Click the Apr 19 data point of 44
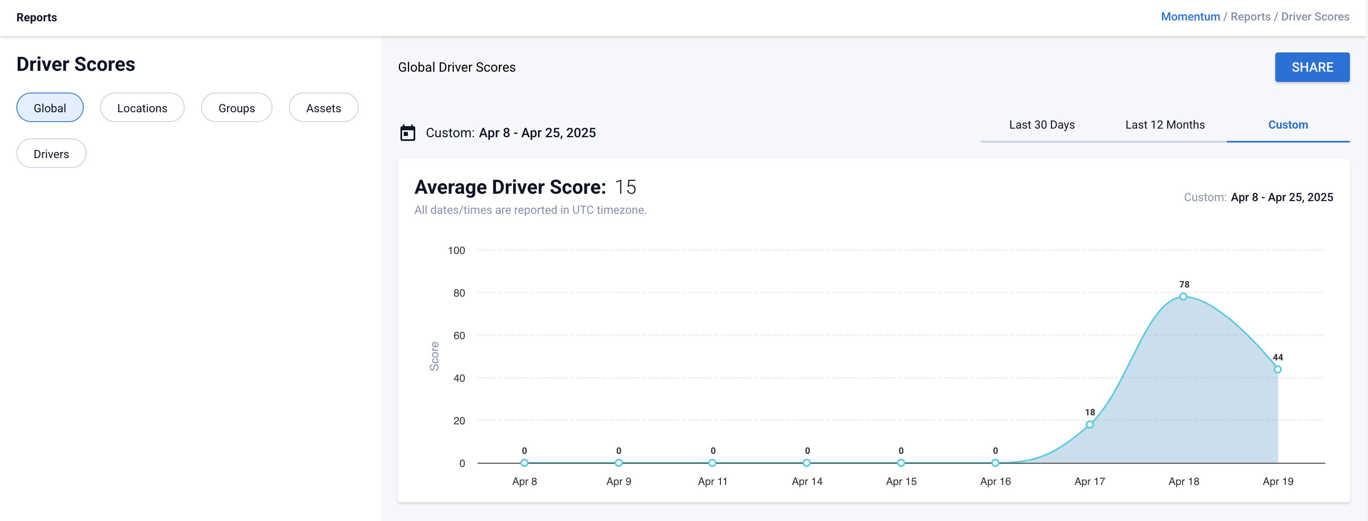The width and height of the screenshot is (1368, 521). pyautogui.click(x=1277, y=369)
